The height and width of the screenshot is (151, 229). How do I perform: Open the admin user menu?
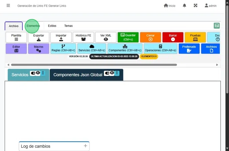[211, 6]
